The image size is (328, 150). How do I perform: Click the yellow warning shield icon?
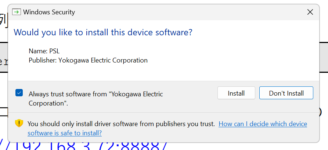click(x=19, y=123)
